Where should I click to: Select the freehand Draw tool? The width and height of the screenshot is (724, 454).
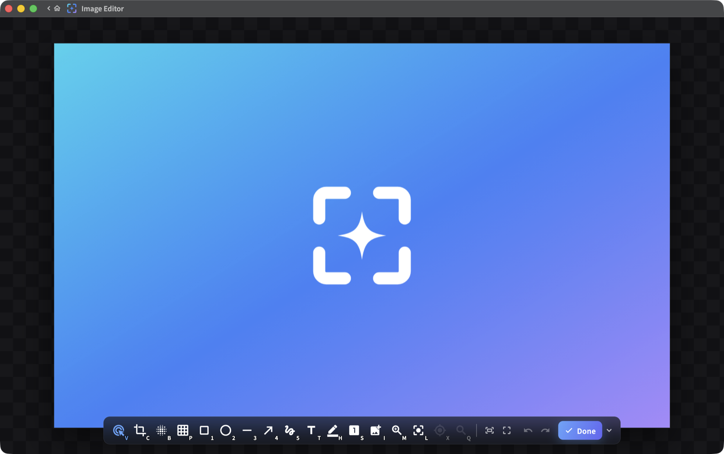pos(290,430)
